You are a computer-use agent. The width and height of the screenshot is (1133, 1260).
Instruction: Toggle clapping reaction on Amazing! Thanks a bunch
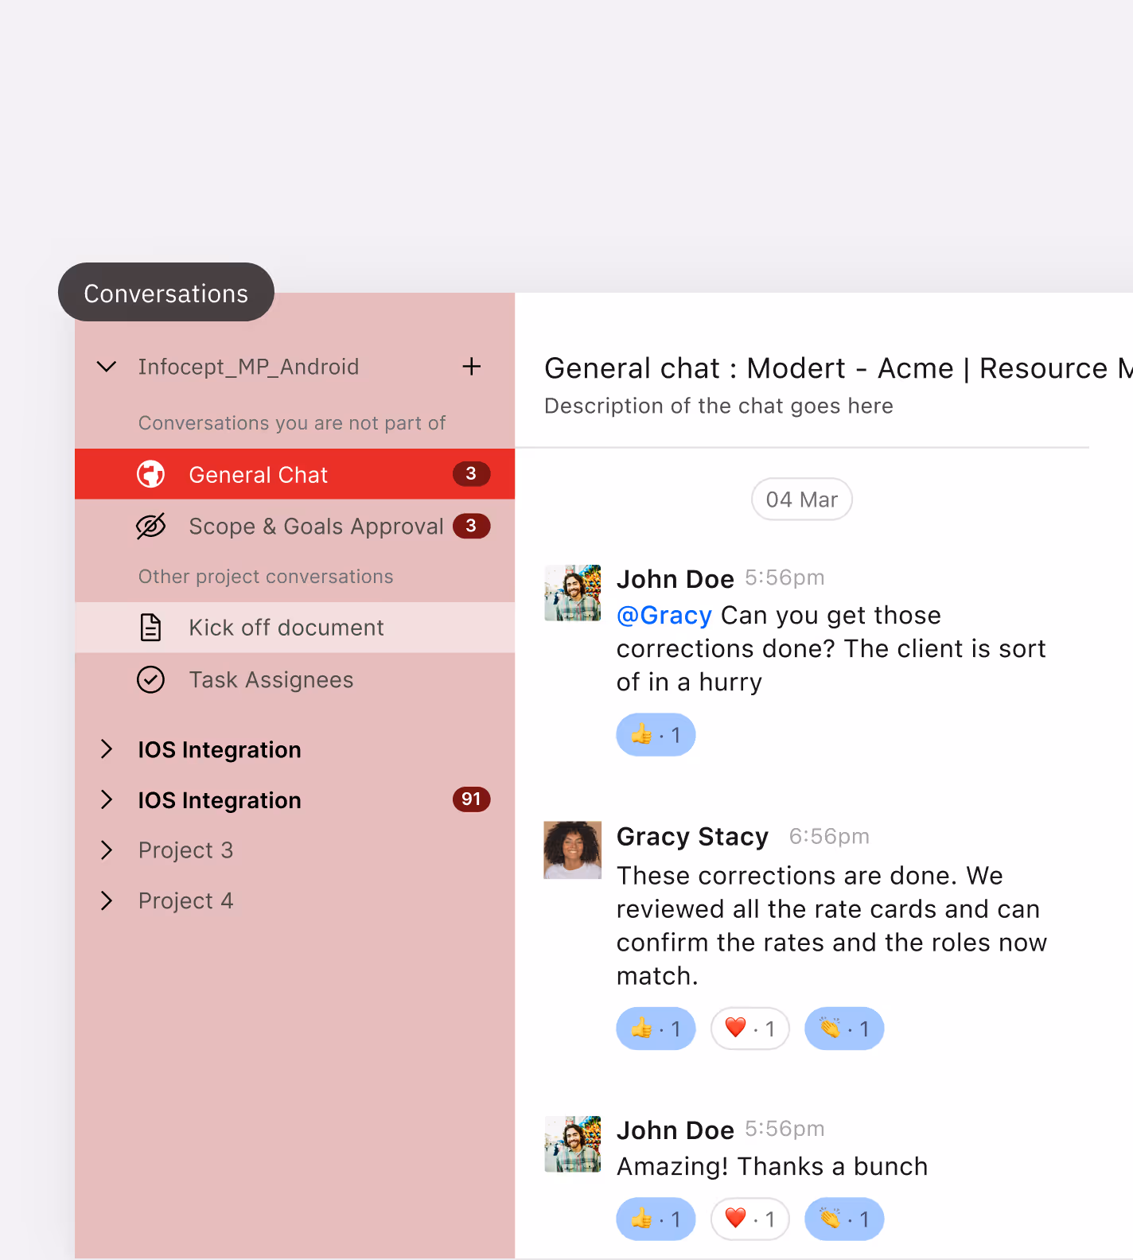coord(844,1219)
